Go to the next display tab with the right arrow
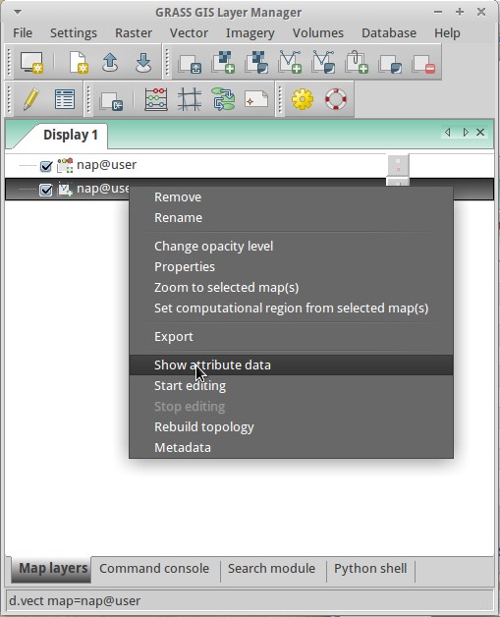The image size is (500, 617). 466,133
